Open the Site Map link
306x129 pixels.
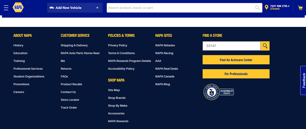[114, 90]
